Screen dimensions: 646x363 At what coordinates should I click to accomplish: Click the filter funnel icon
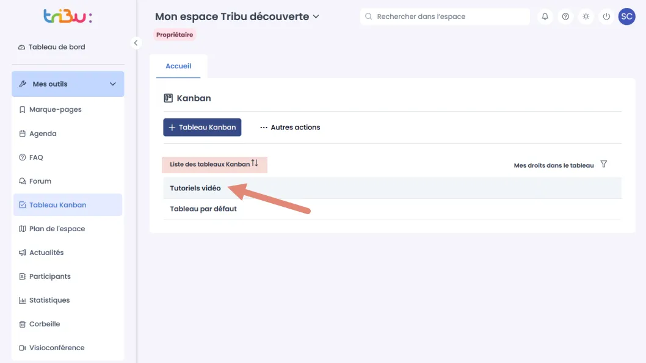[604, 164]
